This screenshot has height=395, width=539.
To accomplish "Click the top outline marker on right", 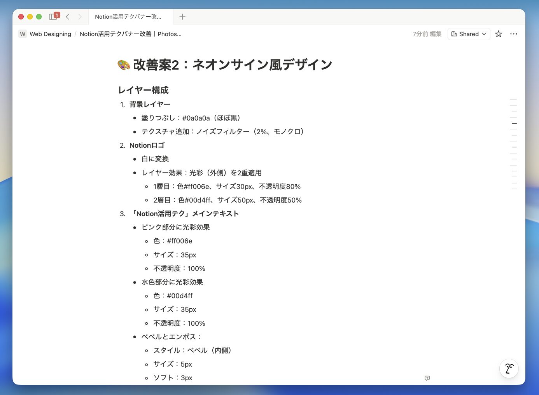I will (514, 100).
